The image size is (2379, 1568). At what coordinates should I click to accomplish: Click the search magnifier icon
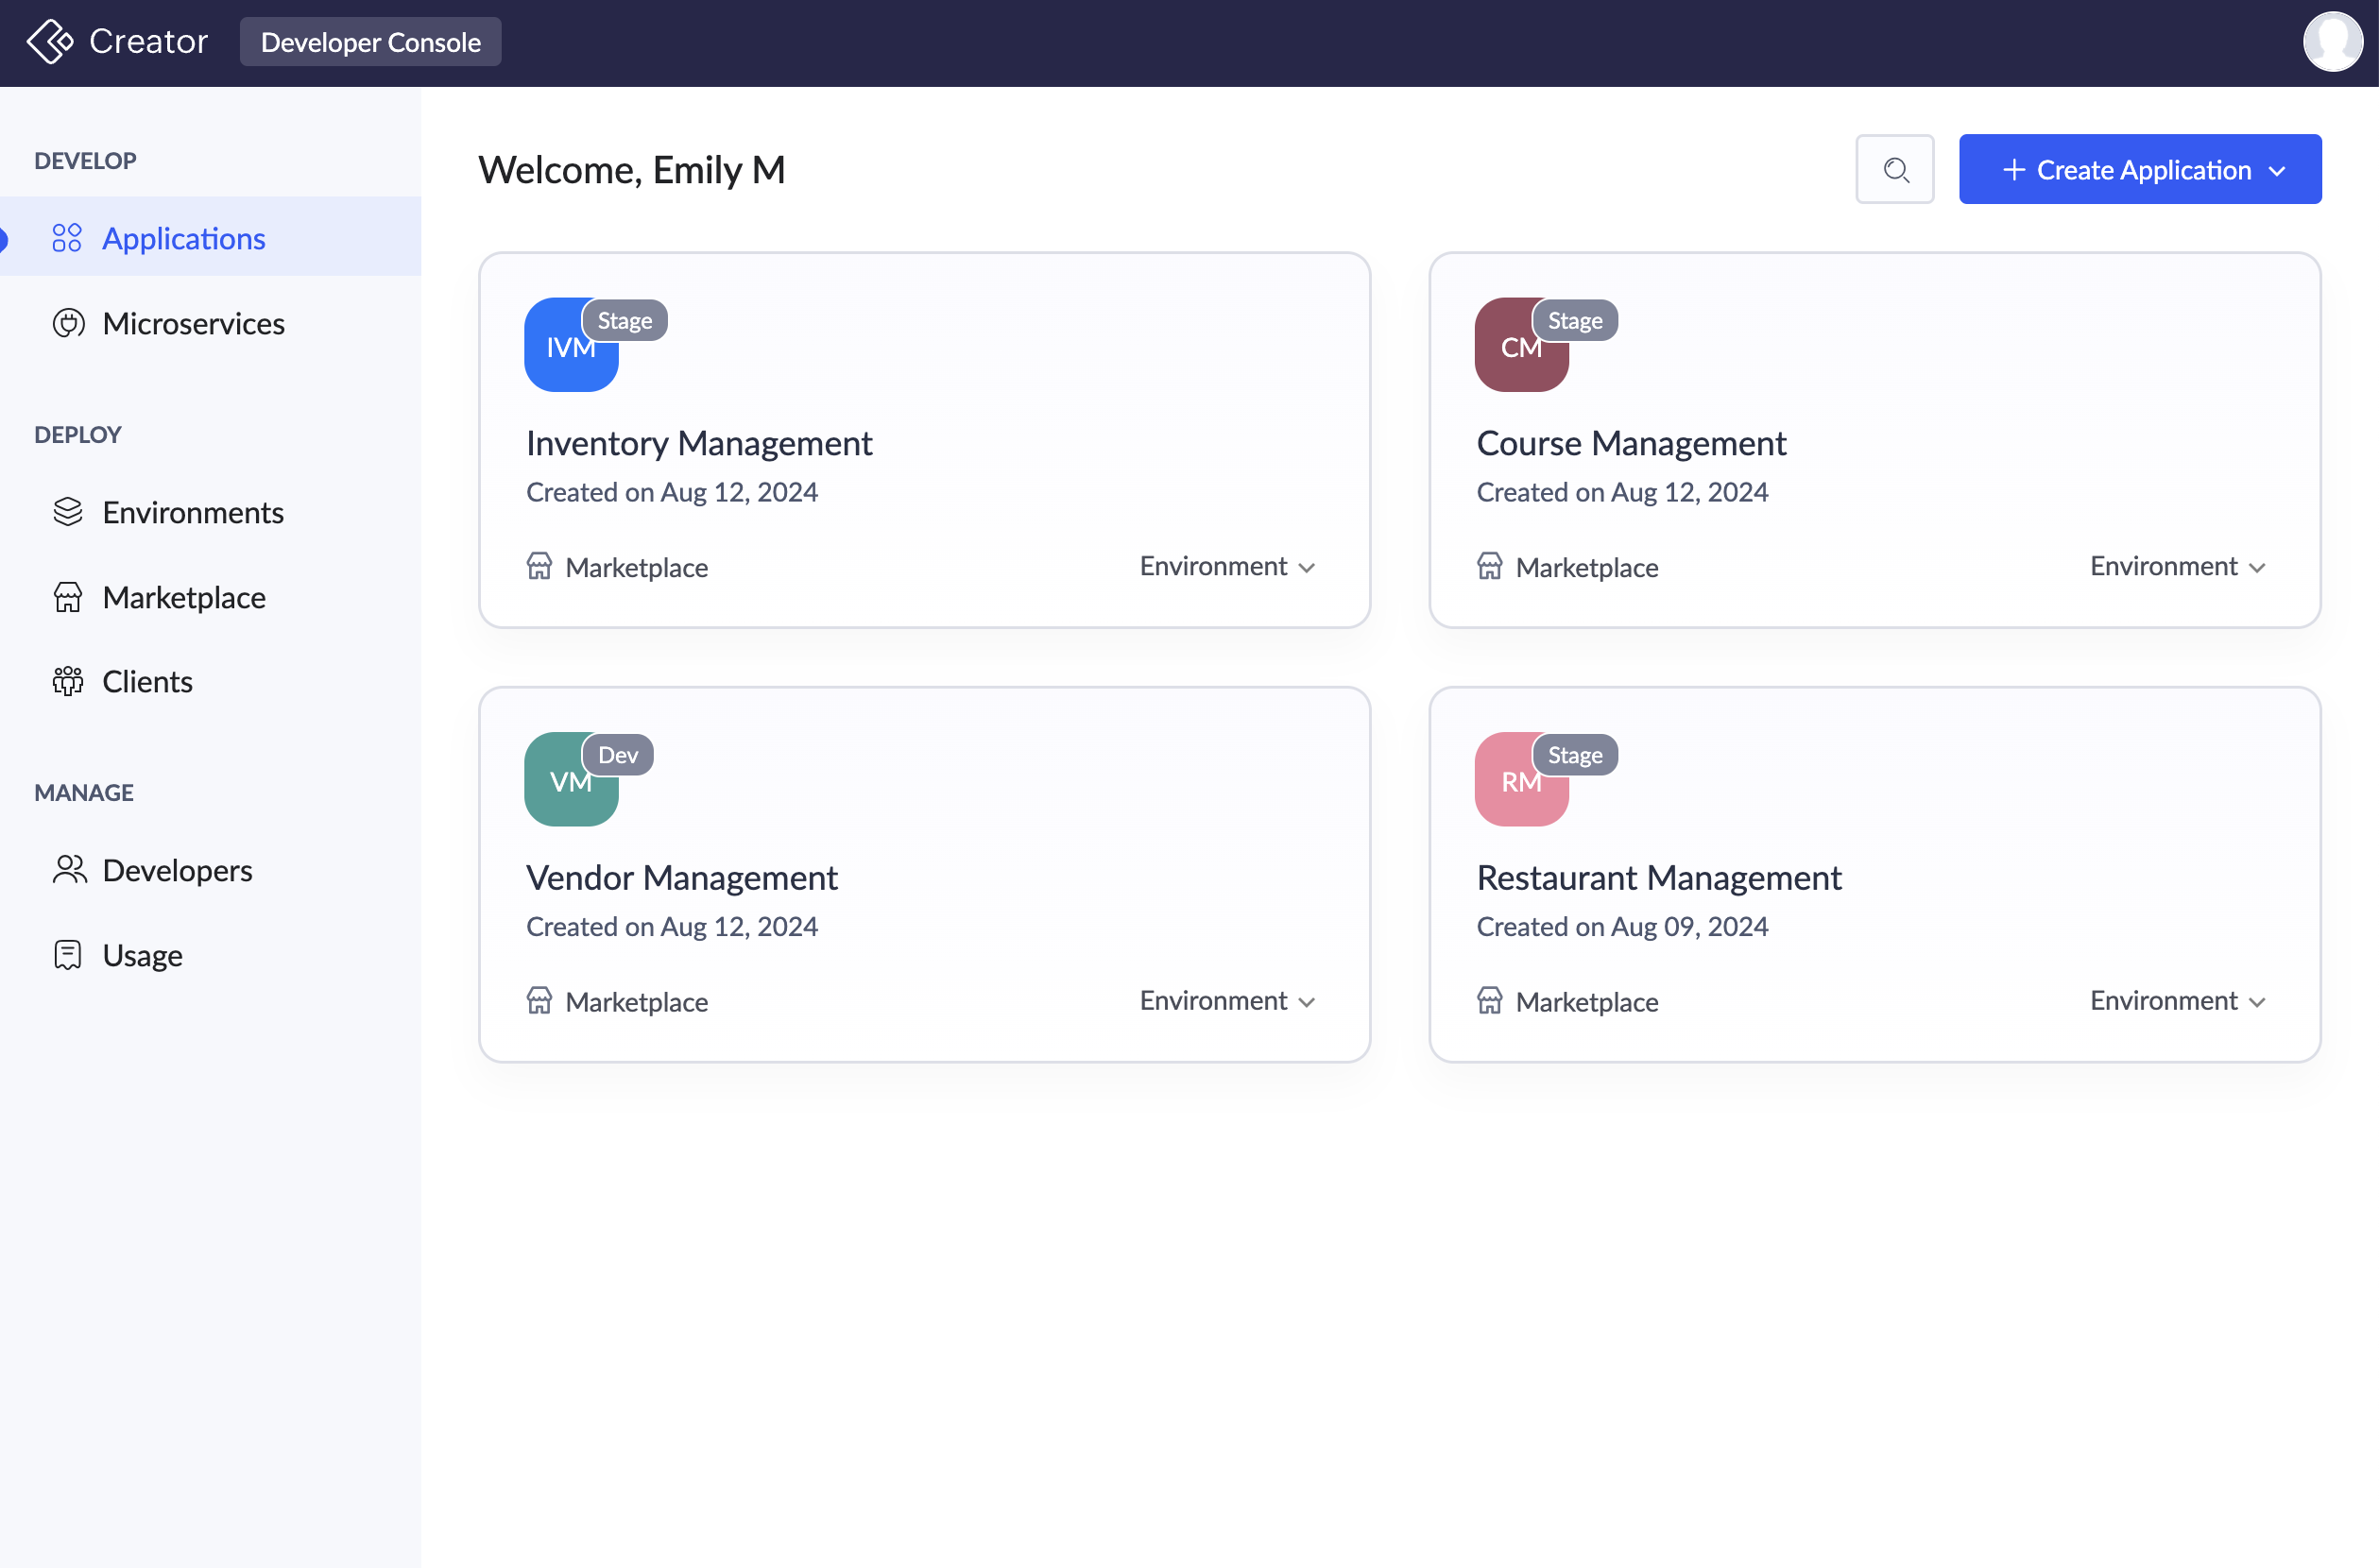click(x=1894, y=169)
